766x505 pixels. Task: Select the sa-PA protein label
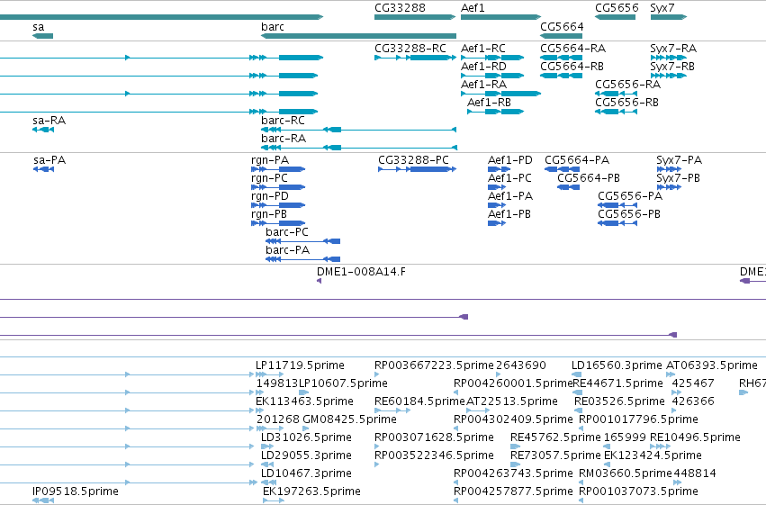pyautogui.click(x=50, y=160)
